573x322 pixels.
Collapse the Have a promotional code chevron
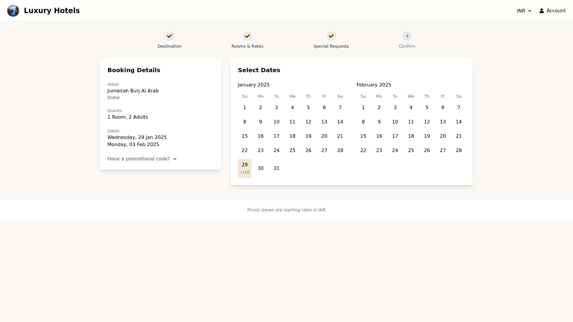pyautogui.click(x=175, y=159)
